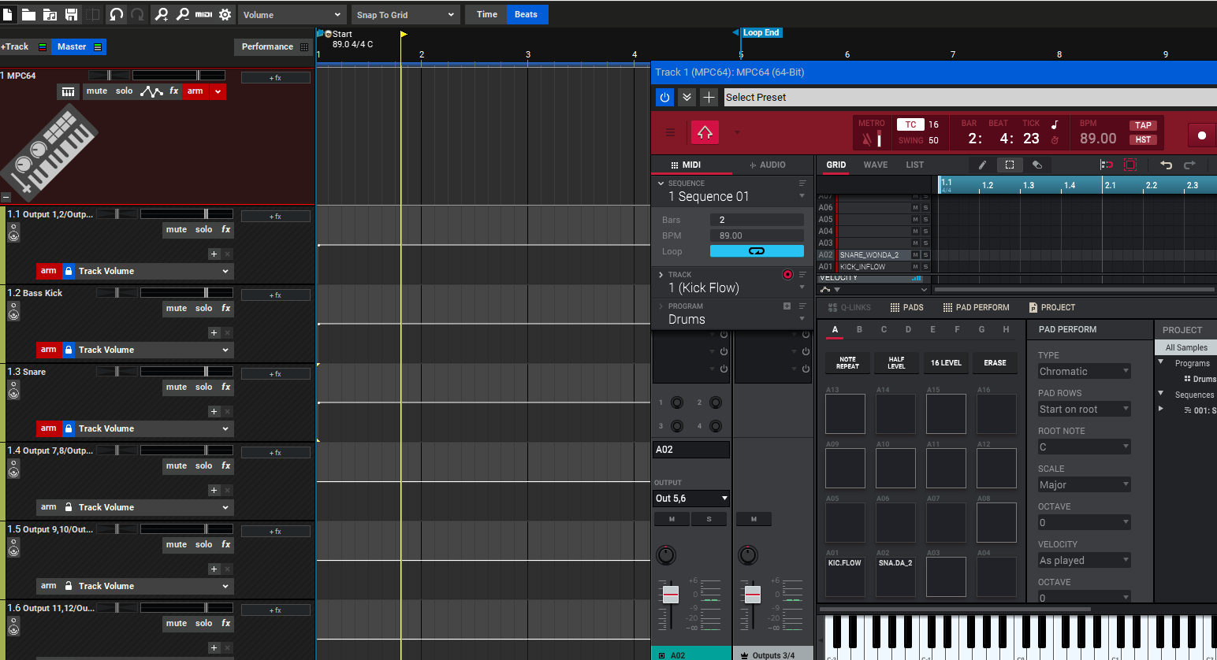Viewport: 1217px width, 660px height.
Task: Click the 16 LEVEL button
Action: point(946,362)
